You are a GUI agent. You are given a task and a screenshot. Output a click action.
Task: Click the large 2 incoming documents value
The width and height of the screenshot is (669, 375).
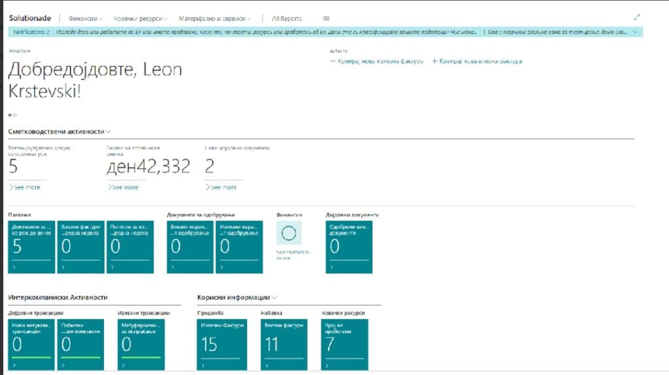pos(210,166)
